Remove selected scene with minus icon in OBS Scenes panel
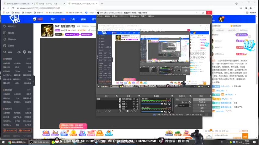This screenshot has height=145, width=259. coord(102,111)
